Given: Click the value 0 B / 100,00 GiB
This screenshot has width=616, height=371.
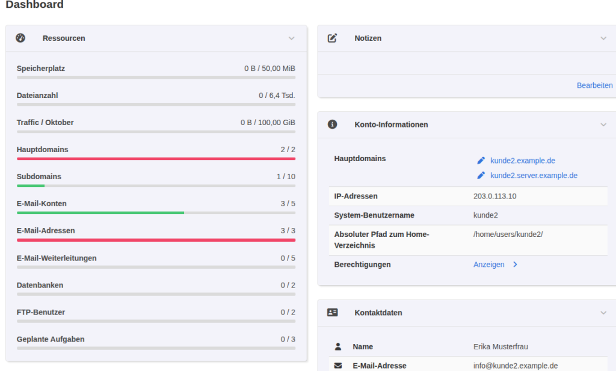Looking at the screenshot, I should [268, 123].
